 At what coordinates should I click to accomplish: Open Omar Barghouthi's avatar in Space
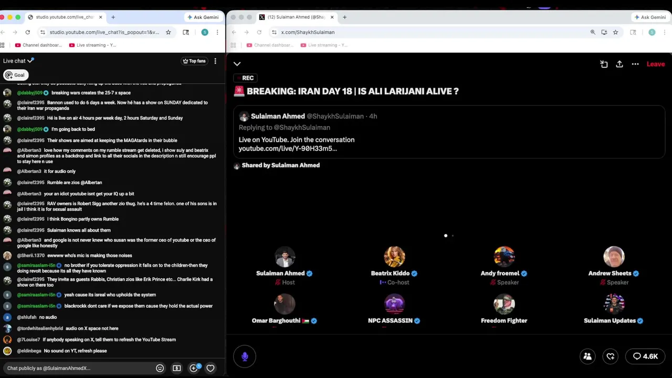coord(285,304)
